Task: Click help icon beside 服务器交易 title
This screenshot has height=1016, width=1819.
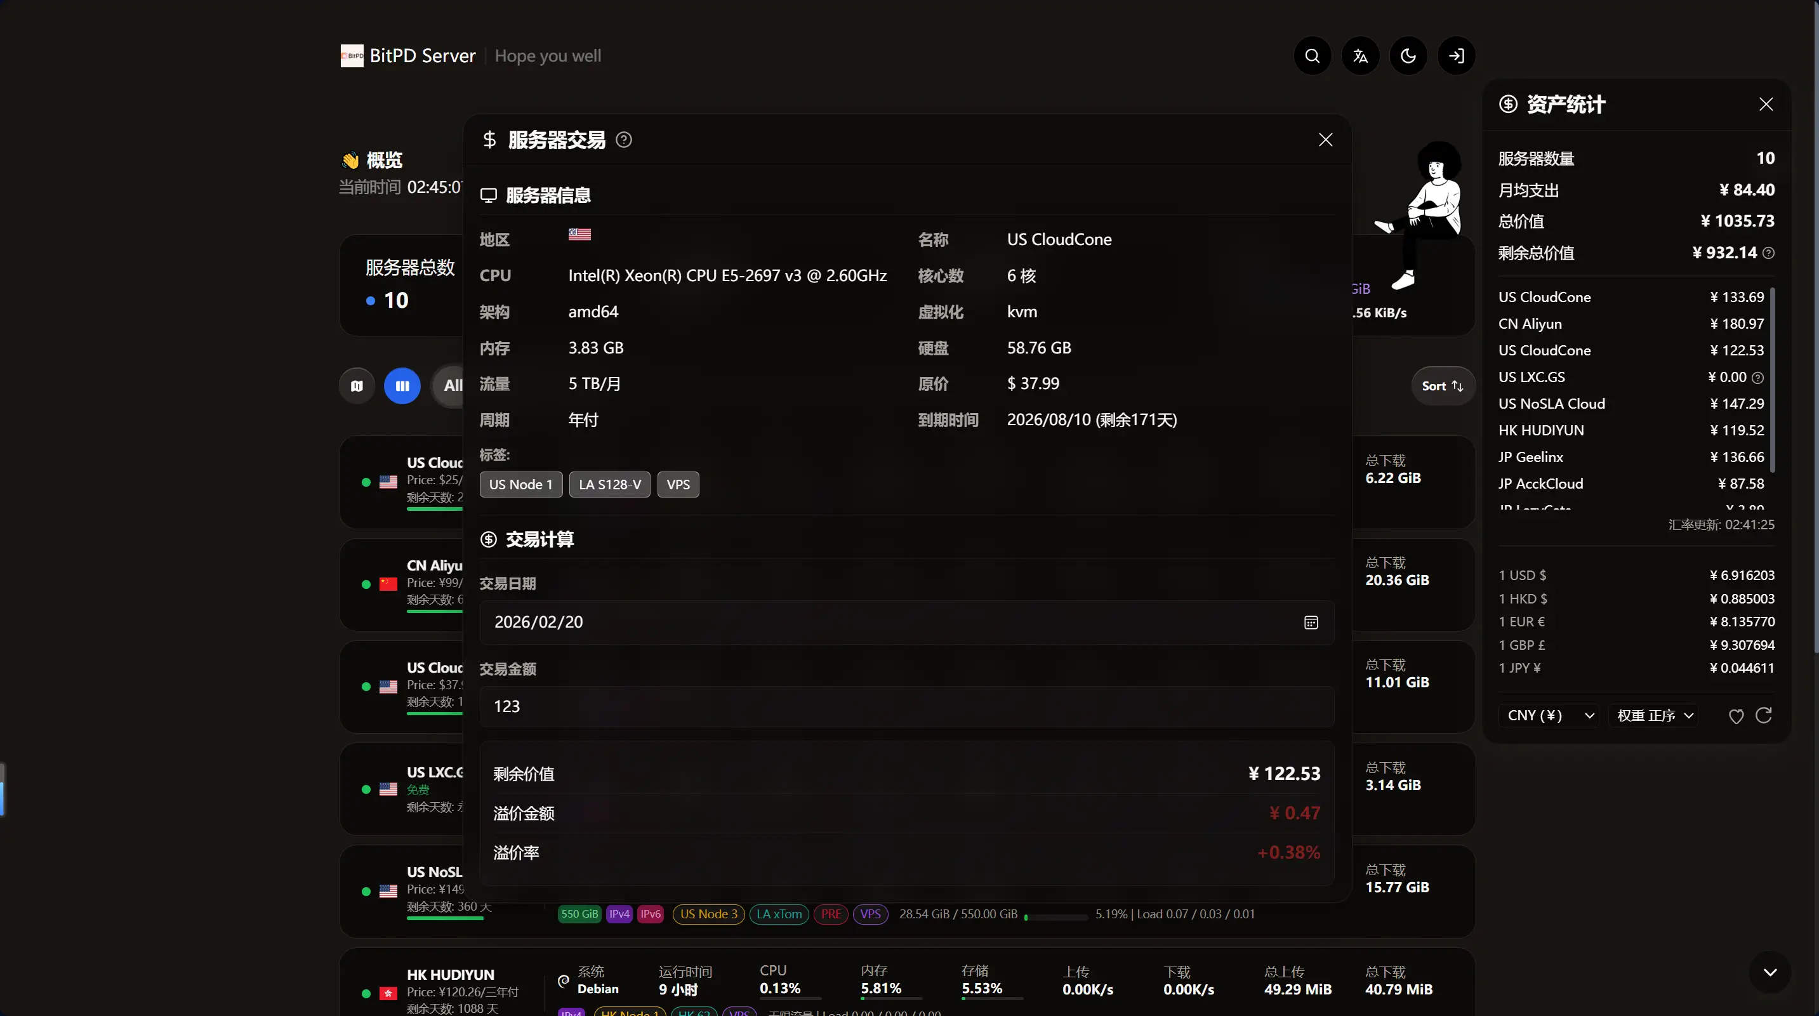Action: (x=623, y=140)
